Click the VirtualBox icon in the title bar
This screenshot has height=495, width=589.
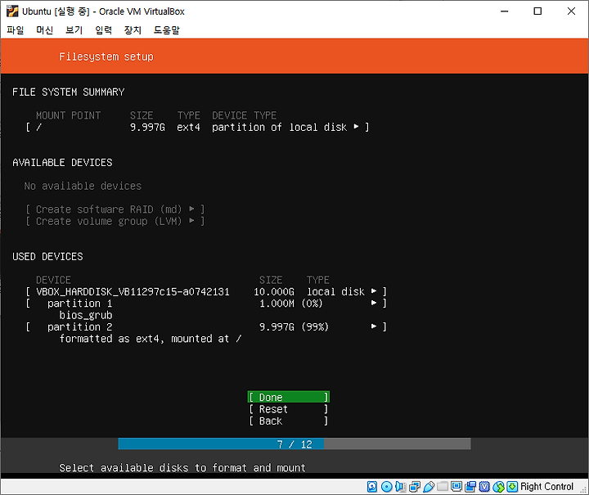tap(12, 11)
